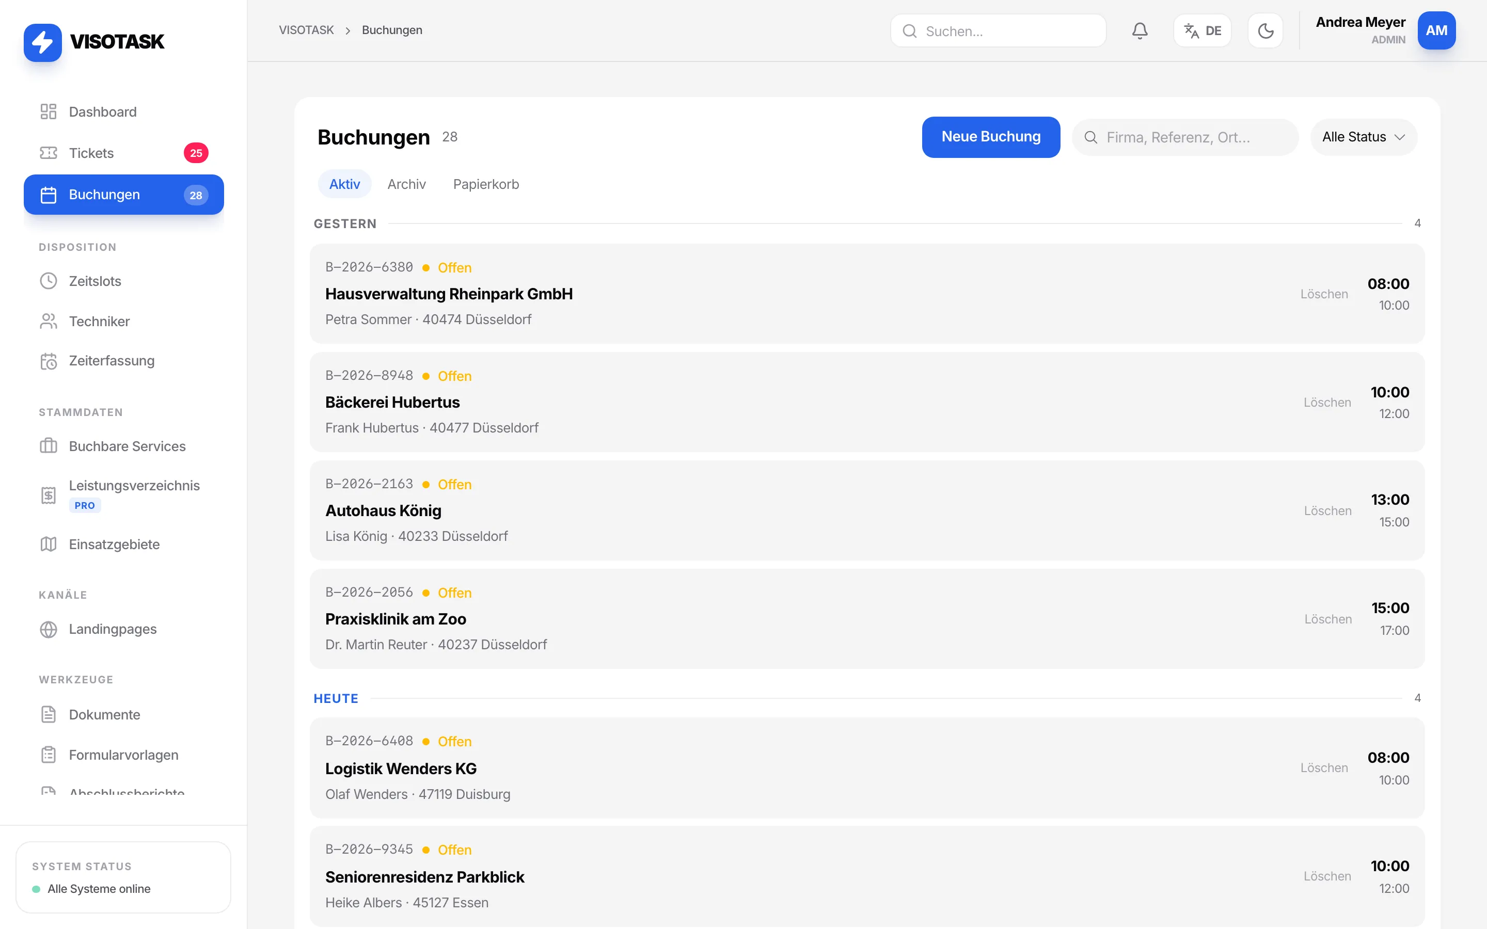Click the HEUTE group header
1487x929 pixels.
336,699
